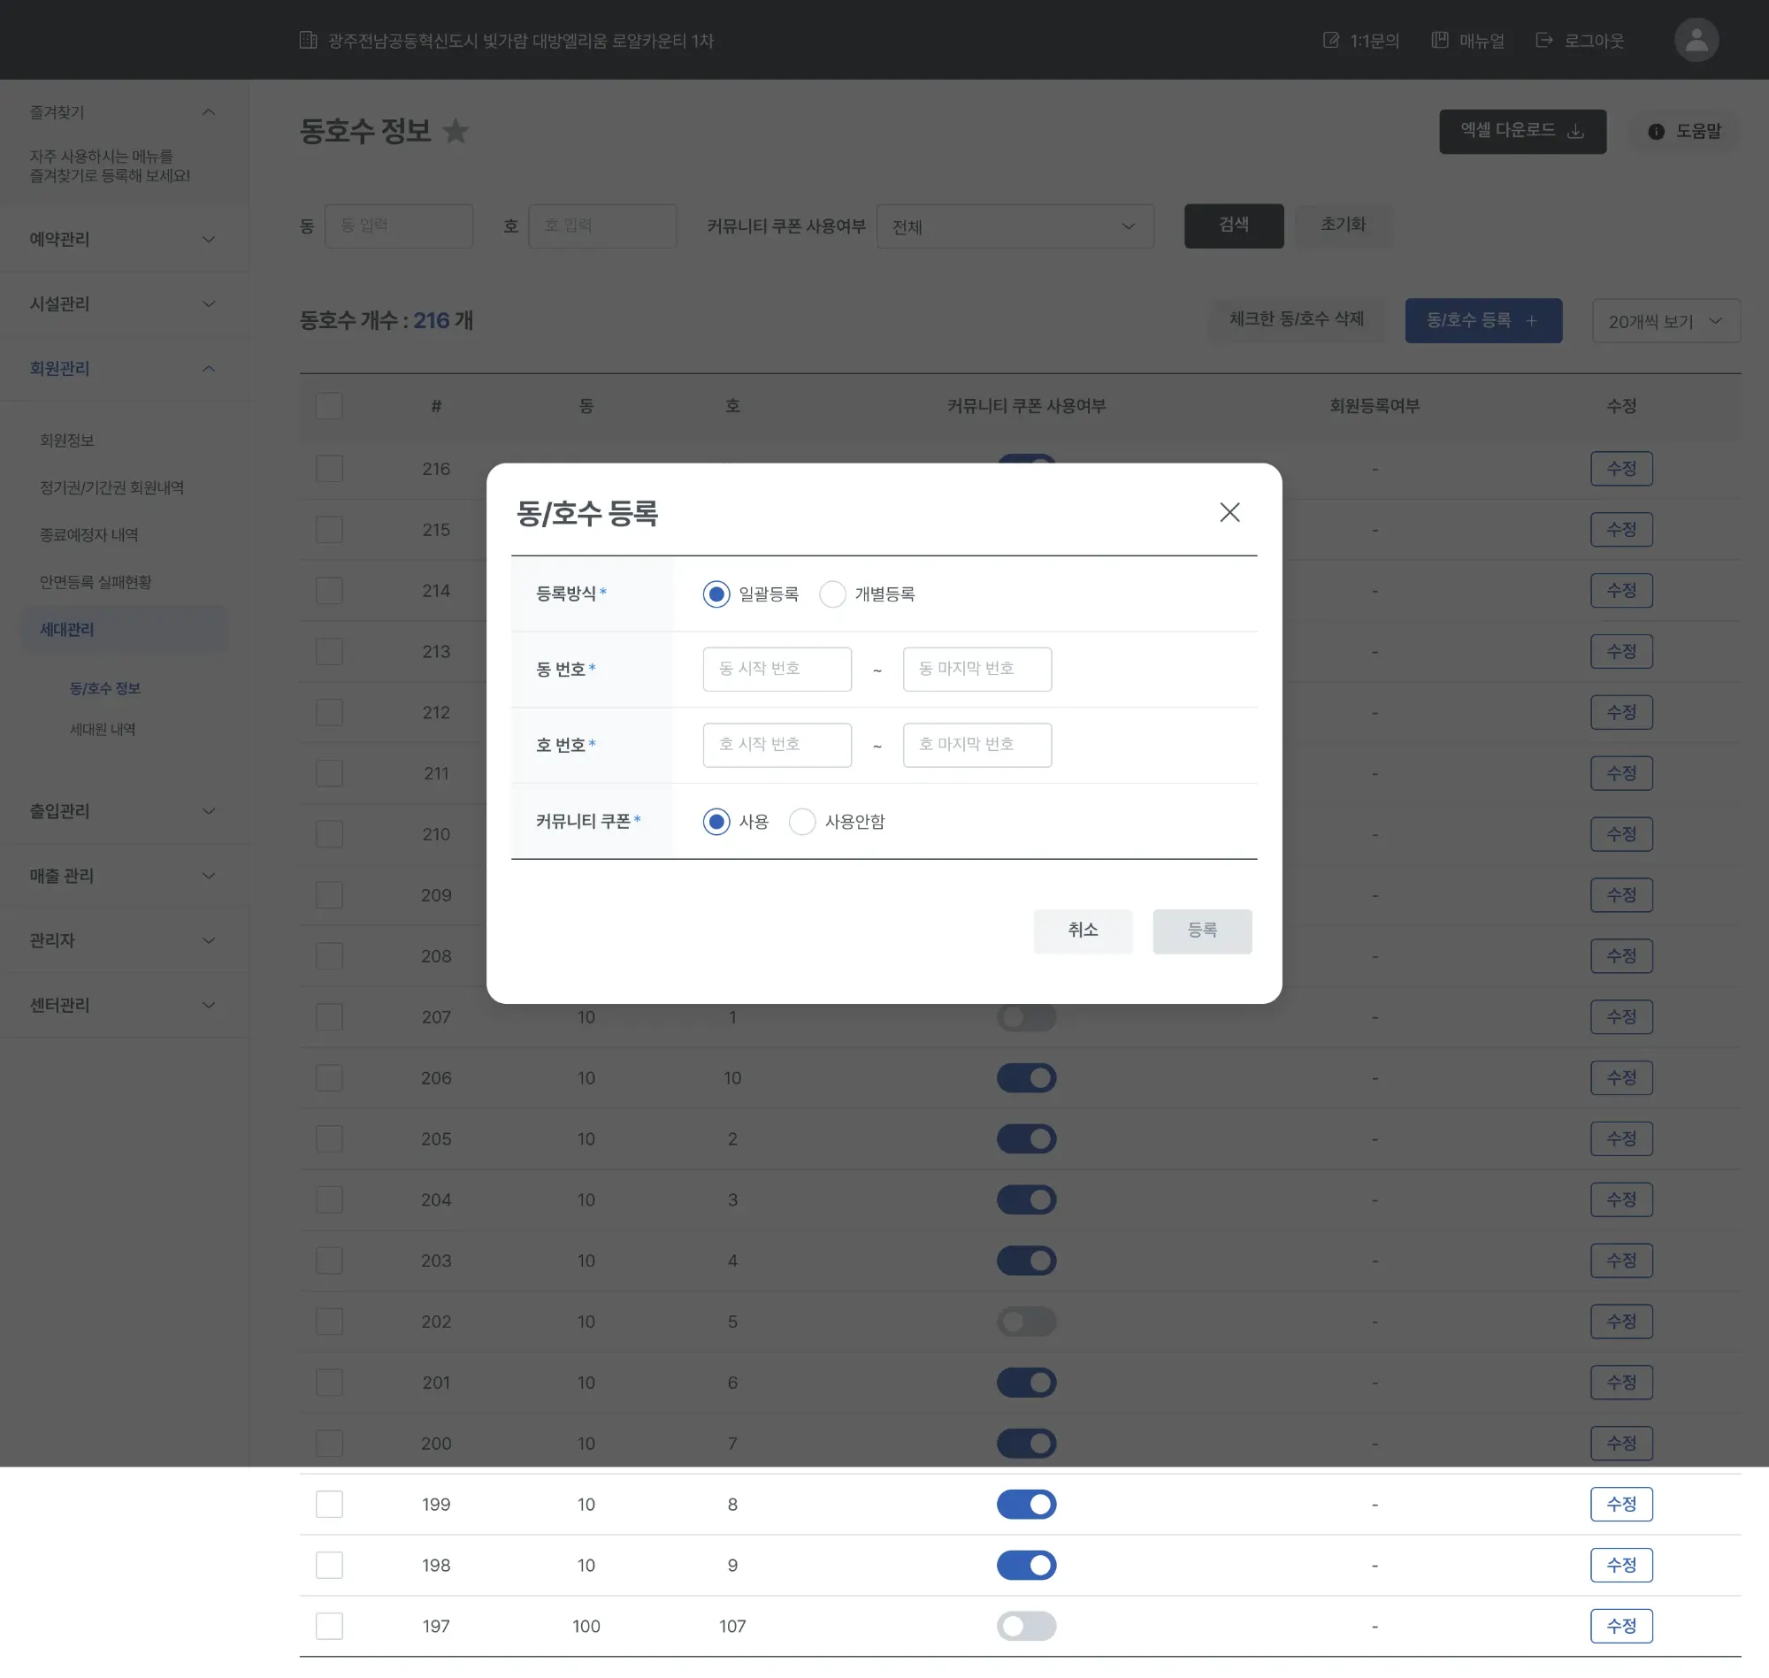
Task: Click the 1:1문의 edit icon
Action: (1331, 41)
